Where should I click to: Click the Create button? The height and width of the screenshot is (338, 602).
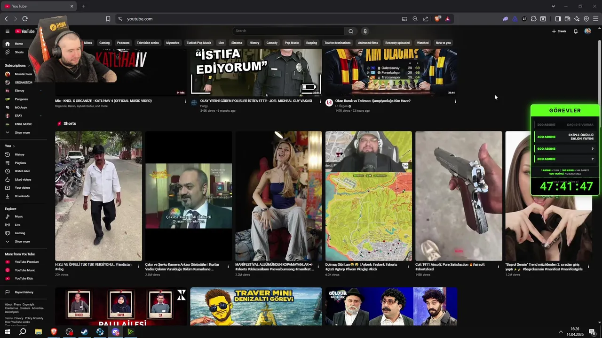pos(559,31)
